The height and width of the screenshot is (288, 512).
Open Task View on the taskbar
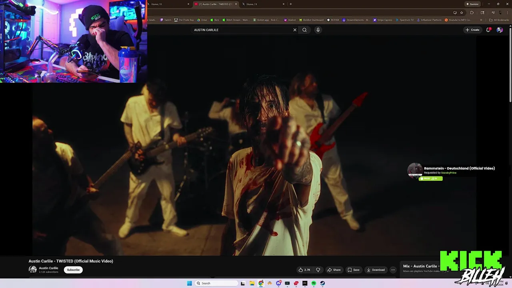243,283
